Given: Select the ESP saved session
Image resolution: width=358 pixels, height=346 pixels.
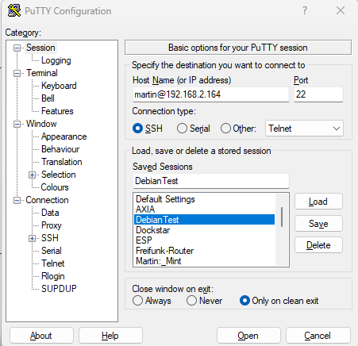Looking at the screenshot, I should click(204, 240).
